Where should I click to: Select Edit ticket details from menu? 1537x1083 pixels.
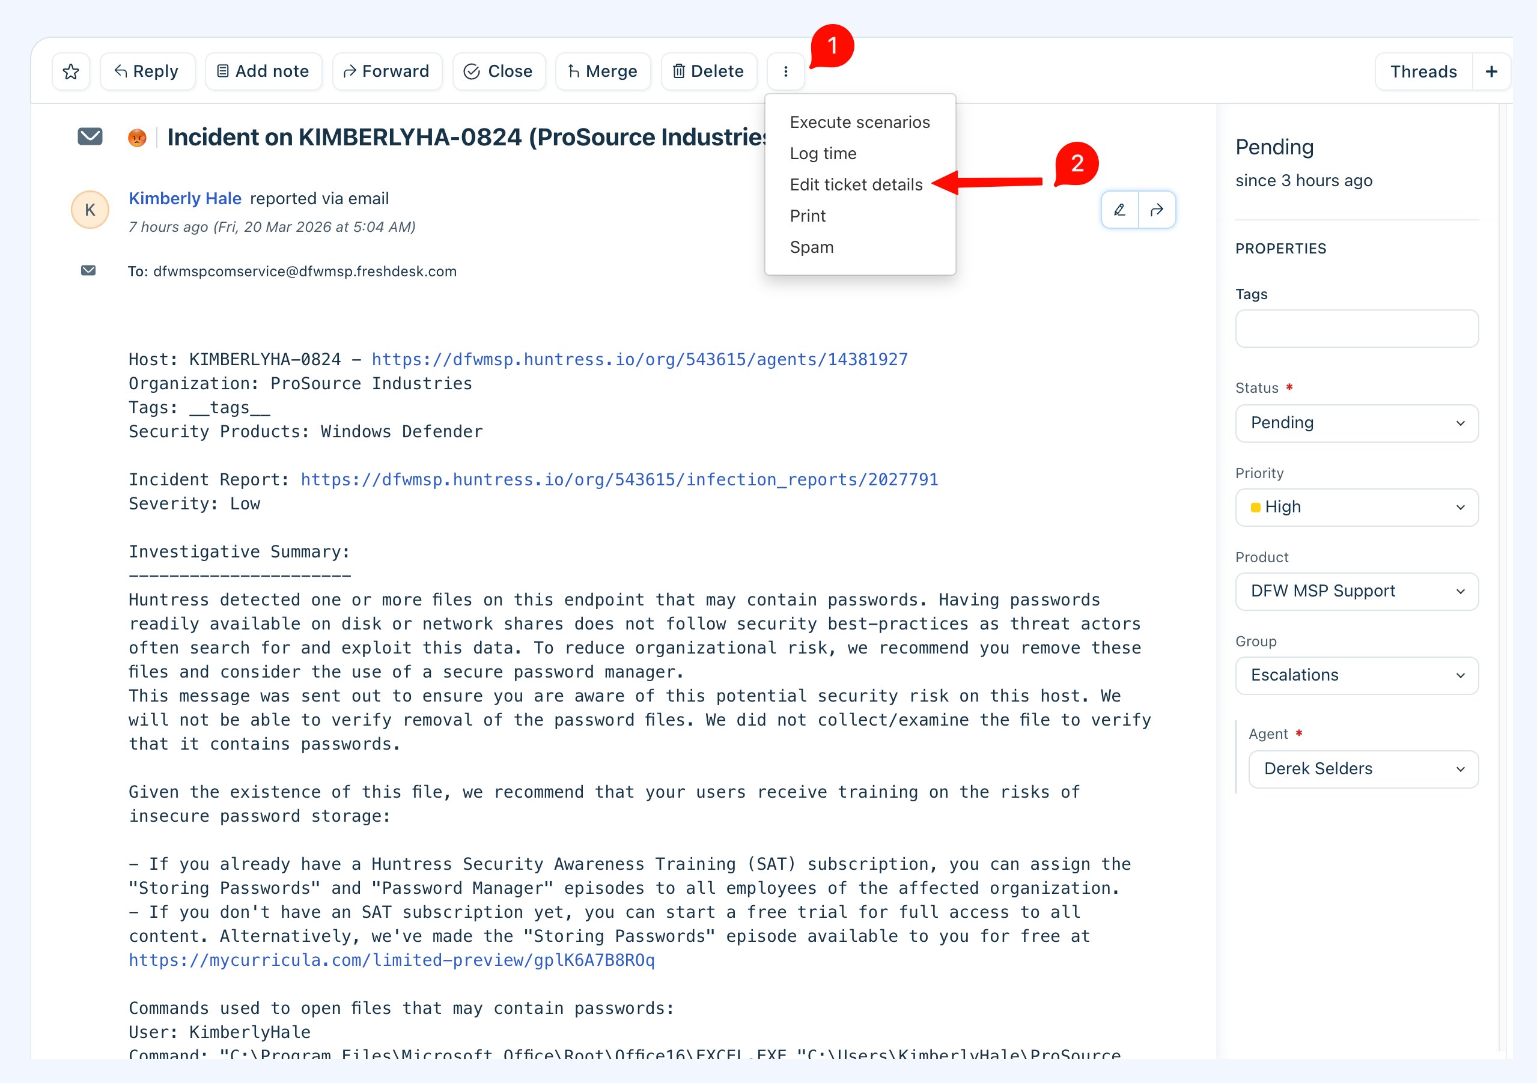[856, 185]
